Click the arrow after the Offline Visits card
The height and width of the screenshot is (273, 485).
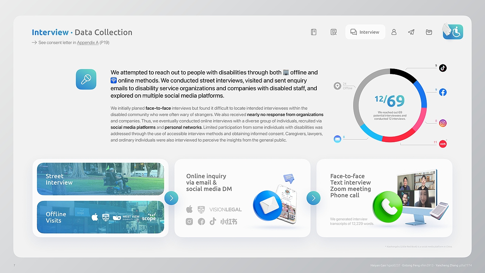(x=171, y=198)
